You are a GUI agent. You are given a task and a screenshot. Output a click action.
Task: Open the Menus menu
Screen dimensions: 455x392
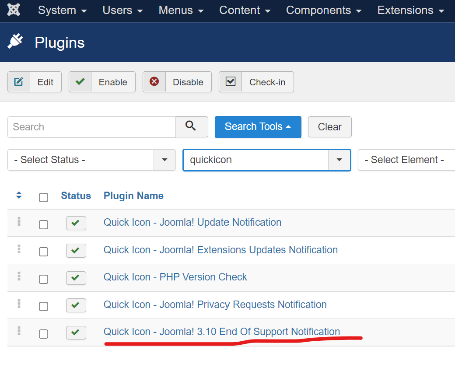click(181, 10)
